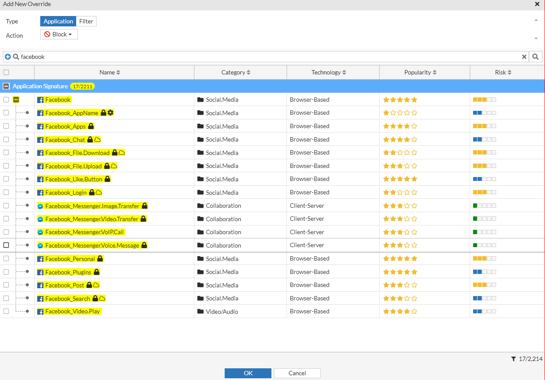Viewport: 545px width, 380px height.
Task: Switch type to Filter
Action: coord(86,21)
